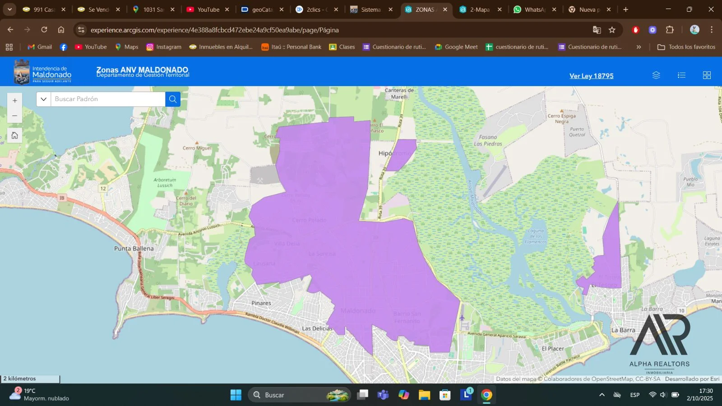Click the magnifier search button for Padrón
Image resolution: width=722 pixels, height=406 pixels.
[x=173, y=99]
